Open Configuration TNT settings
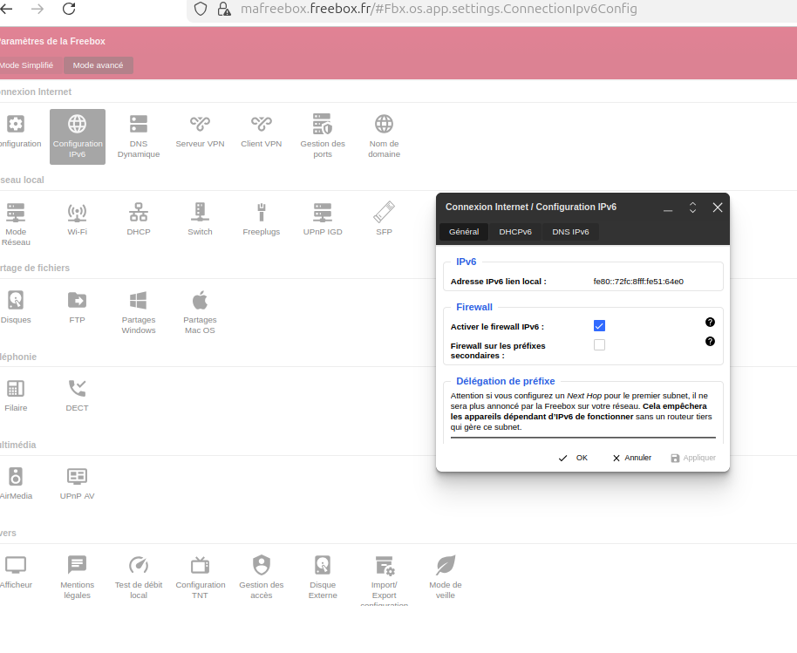This screenshot has width=797, height=653. (200, 577)
